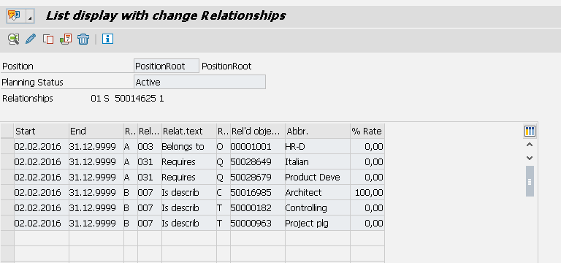Click the trash can Delete icon
Image resolution: width=561 pixels, height=263 pixels.
point(83,39)
